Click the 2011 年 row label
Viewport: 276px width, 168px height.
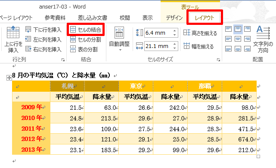tap(31, 129)
